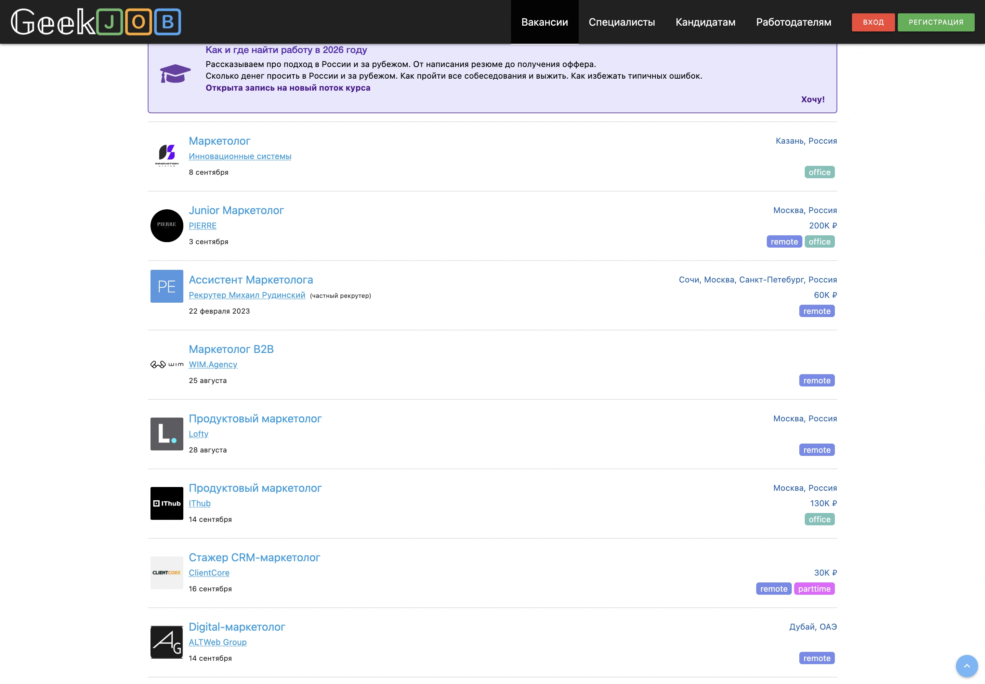Open the Кандидатам menu item
Screen dimensions: 985x684
[705, 22]
